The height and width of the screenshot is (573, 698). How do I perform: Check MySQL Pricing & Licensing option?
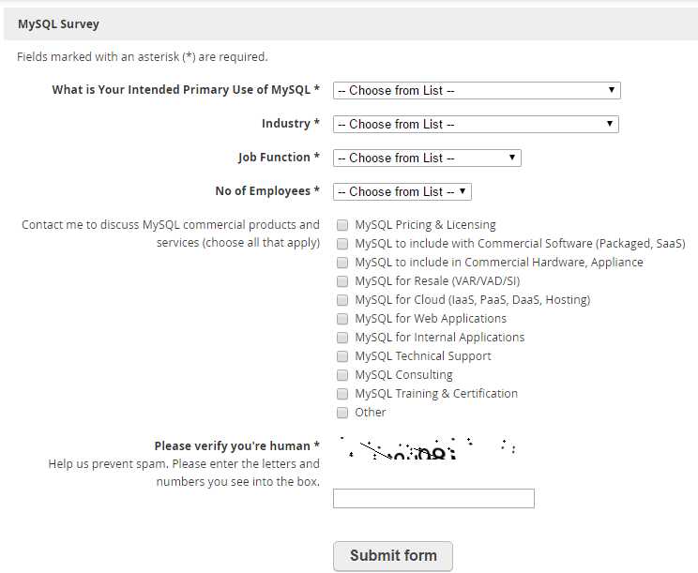click(342, 225)
